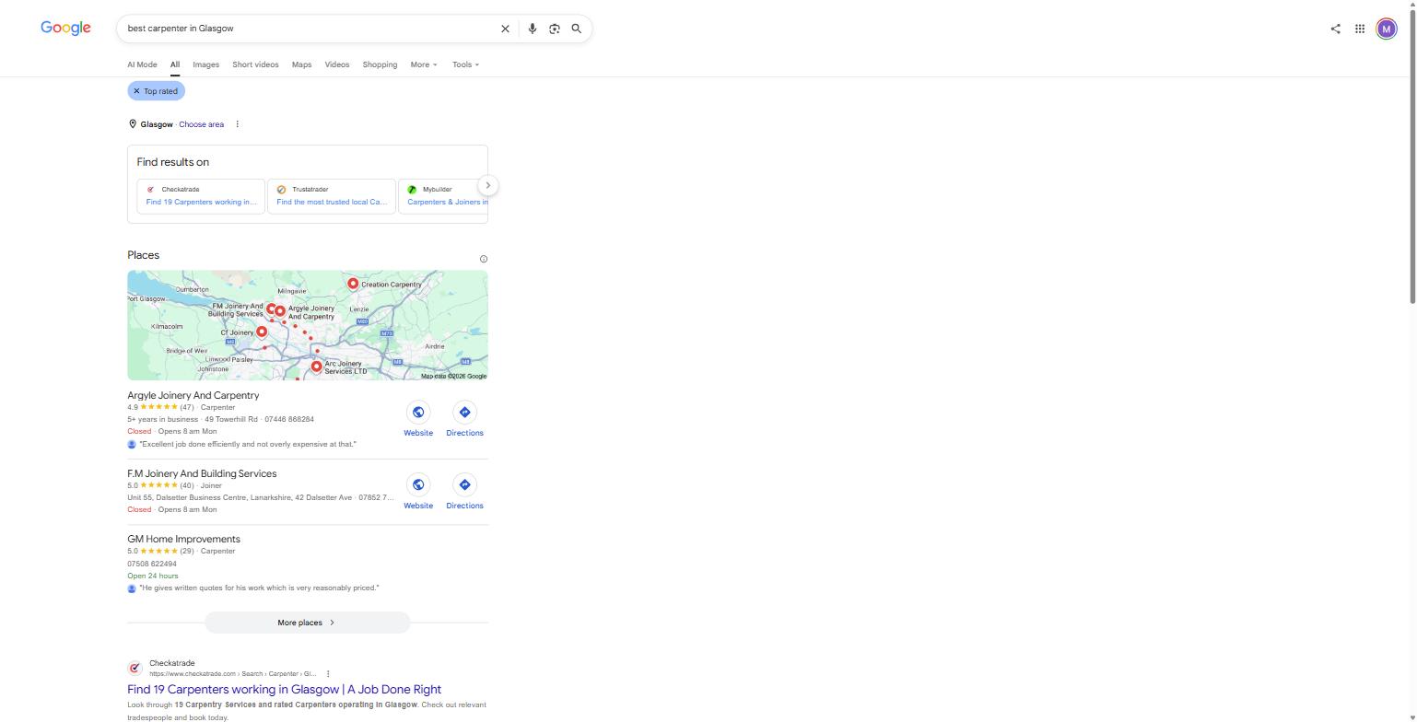Image resolution: width=1417 pixels, height=722 pixels.
Task: Switch to AI Mode tab
Action: click(142, 64)
